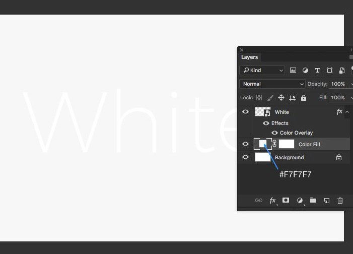Toggle visibility of the Color Overlay effect
This screenshot has height=254, width=353.
pyautogui.click(x=274, y=133)
